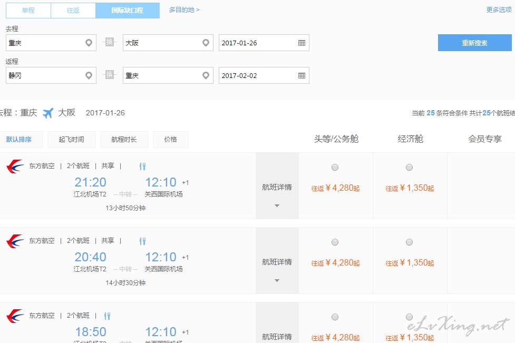Click the 21:20 departure time

[x=90, y=182]
